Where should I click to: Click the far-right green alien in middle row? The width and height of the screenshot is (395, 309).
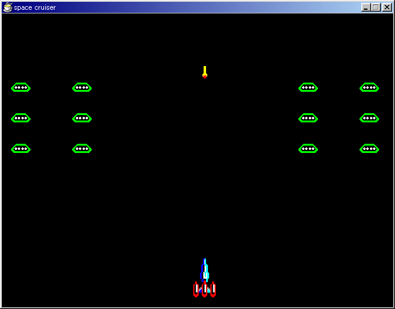coord(369,118)
